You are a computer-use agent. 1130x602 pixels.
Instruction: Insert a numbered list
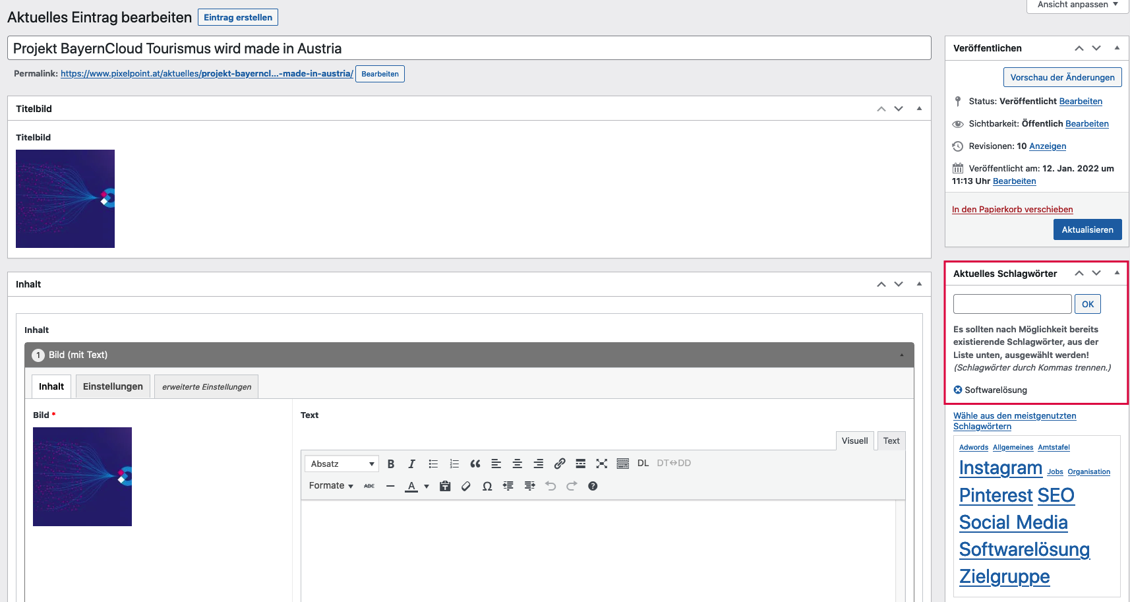point(454,464)
